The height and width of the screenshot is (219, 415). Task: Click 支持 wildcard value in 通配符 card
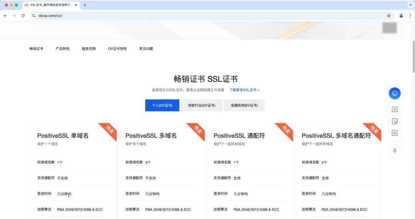coord(237,178)
